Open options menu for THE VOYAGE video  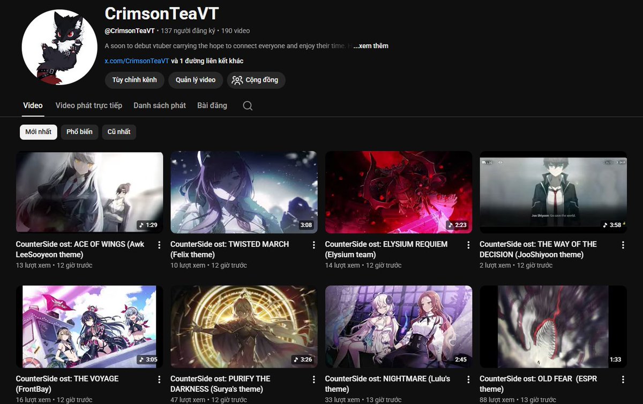[x=159, y=379]
